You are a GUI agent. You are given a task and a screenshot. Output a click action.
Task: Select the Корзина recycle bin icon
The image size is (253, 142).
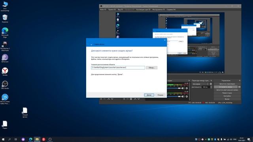tap(5, 19)
